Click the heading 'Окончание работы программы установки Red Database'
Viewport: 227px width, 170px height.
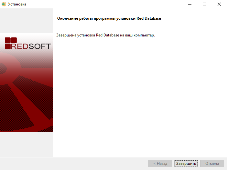tap(109, 18)
